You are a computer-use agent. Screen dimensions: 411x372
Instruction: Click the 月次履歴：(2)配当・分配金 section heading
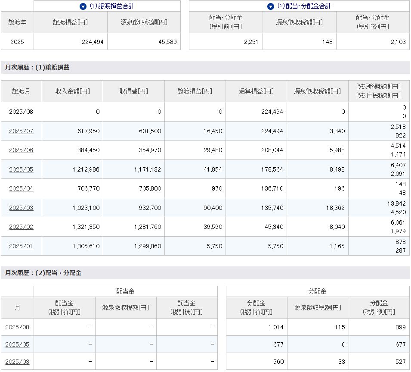click(43, 273)
